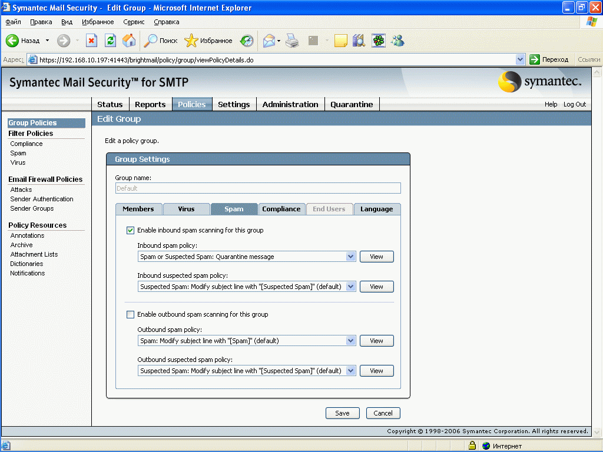Go to Home page icon
This screenshot has height=452, width=603.
tap(129, 41)
